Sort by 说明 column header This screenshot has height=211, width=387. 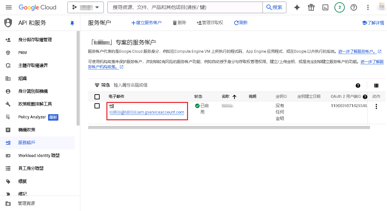point(253,96)
